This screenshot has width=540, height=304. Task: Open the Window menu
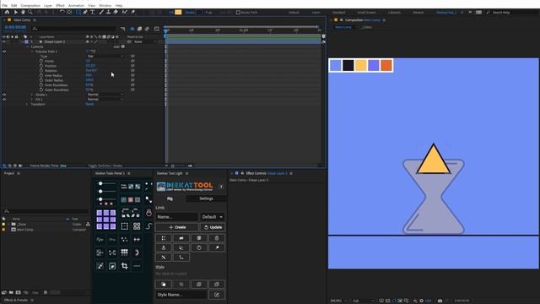pos(105,6)
